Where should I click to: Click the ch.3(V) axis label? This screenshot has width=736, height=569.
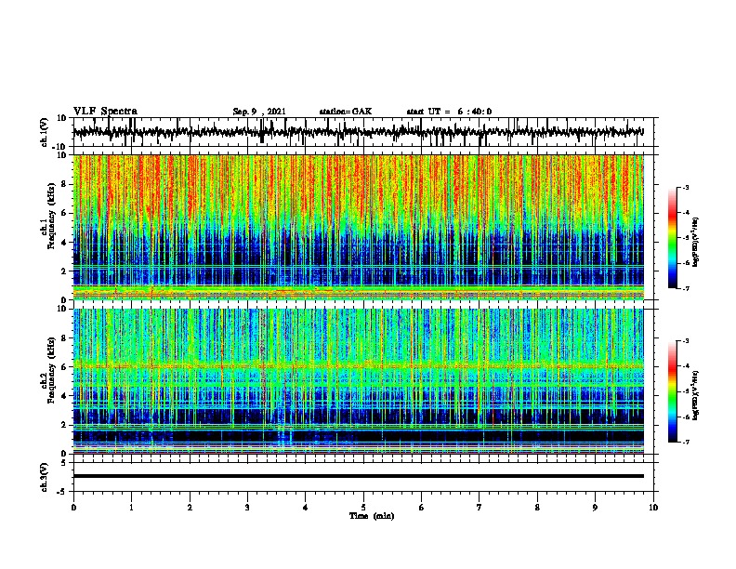coord(45,477)
